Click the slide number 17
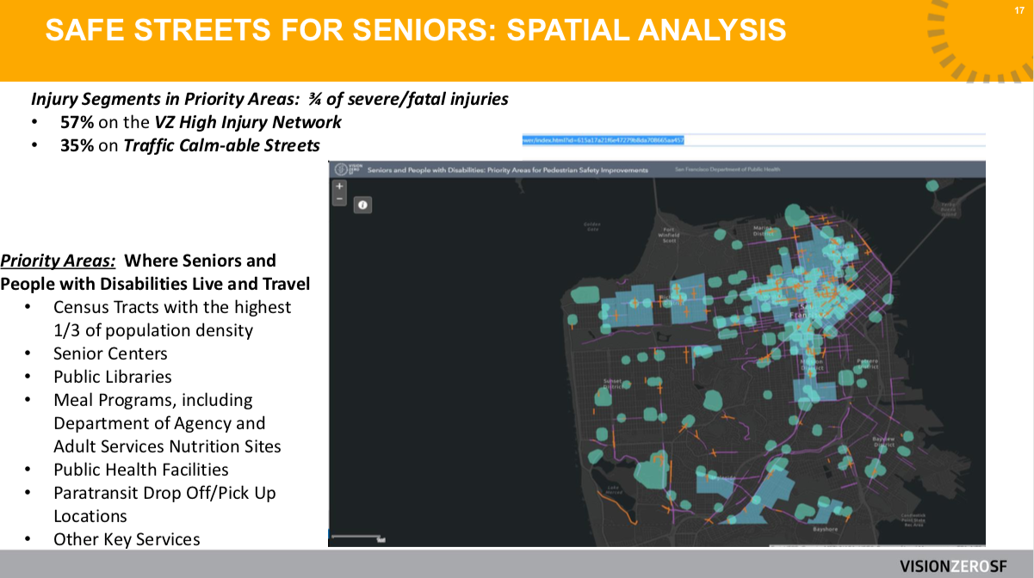Screen dimensions: 1034x578 click(1019, 9)
